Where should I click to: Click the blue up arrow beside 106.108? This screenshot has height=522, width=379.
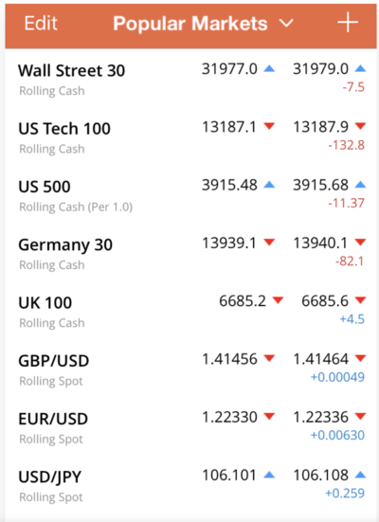point(360,475)
